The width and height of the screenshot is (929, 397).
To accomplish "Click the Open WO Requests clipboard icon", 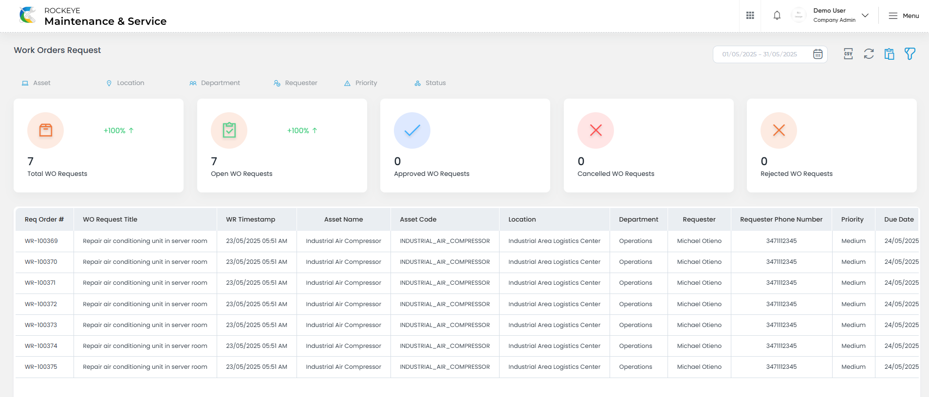I will [229, 130].
